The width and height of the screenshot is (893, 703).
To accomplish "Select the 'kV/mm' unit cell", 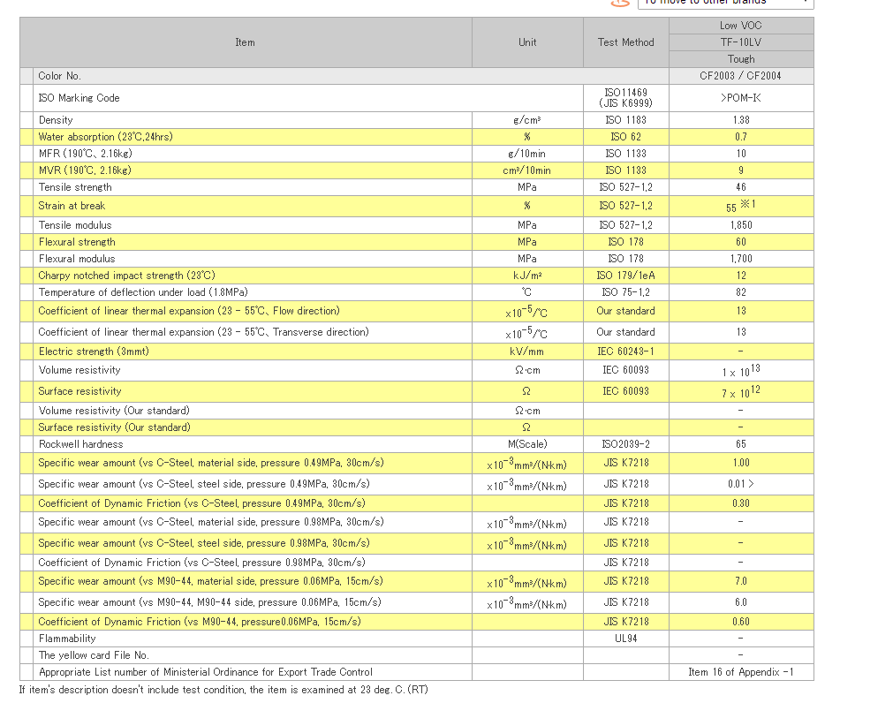I will click(x=527, y=351).
